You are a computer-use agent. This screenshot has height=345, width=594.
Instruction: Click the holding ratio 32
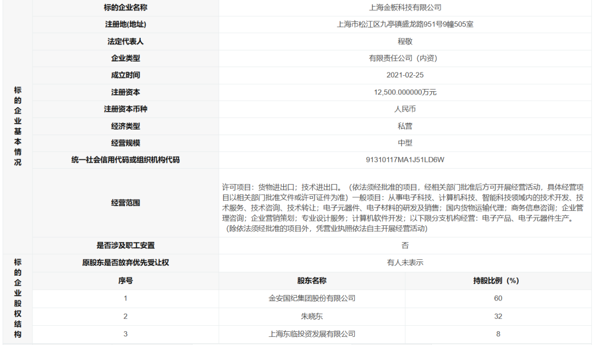[498, 316]
